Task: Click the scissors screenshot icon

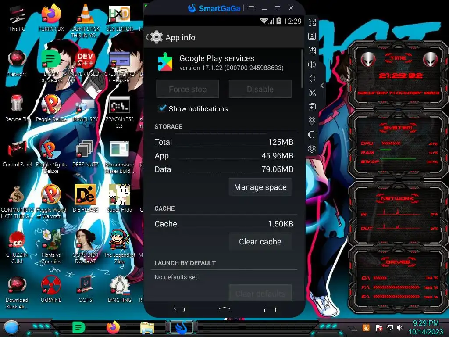Action: (312, 93)
